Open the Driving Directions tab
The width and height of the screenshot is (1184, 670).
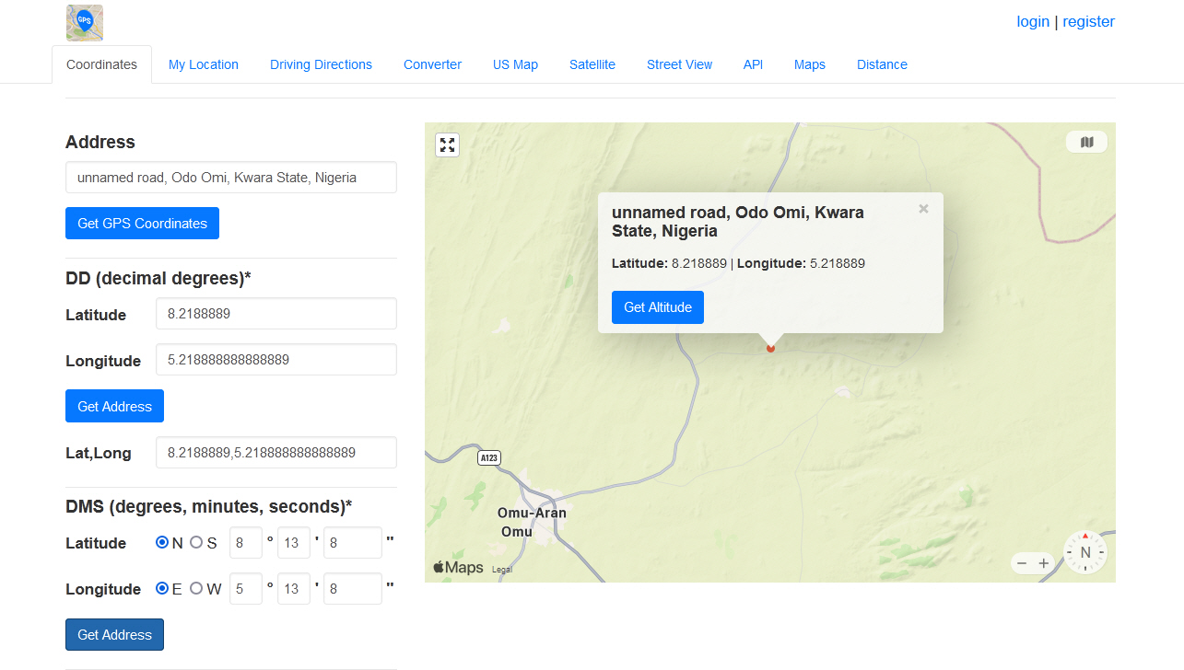(x=321, y=64)
